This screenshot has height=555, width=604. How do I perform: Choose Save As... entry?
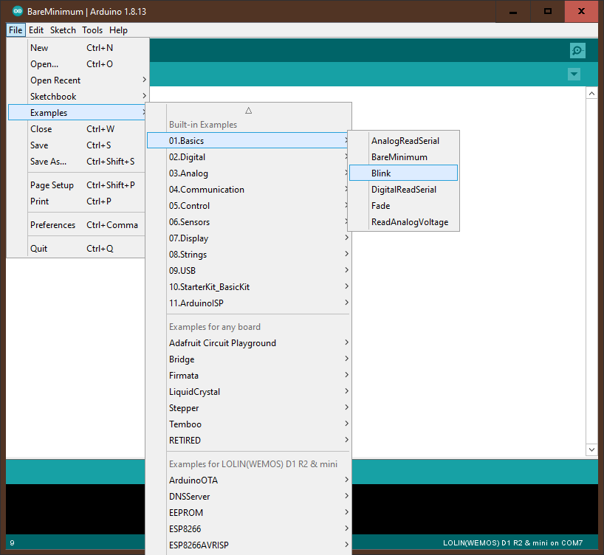76,162
